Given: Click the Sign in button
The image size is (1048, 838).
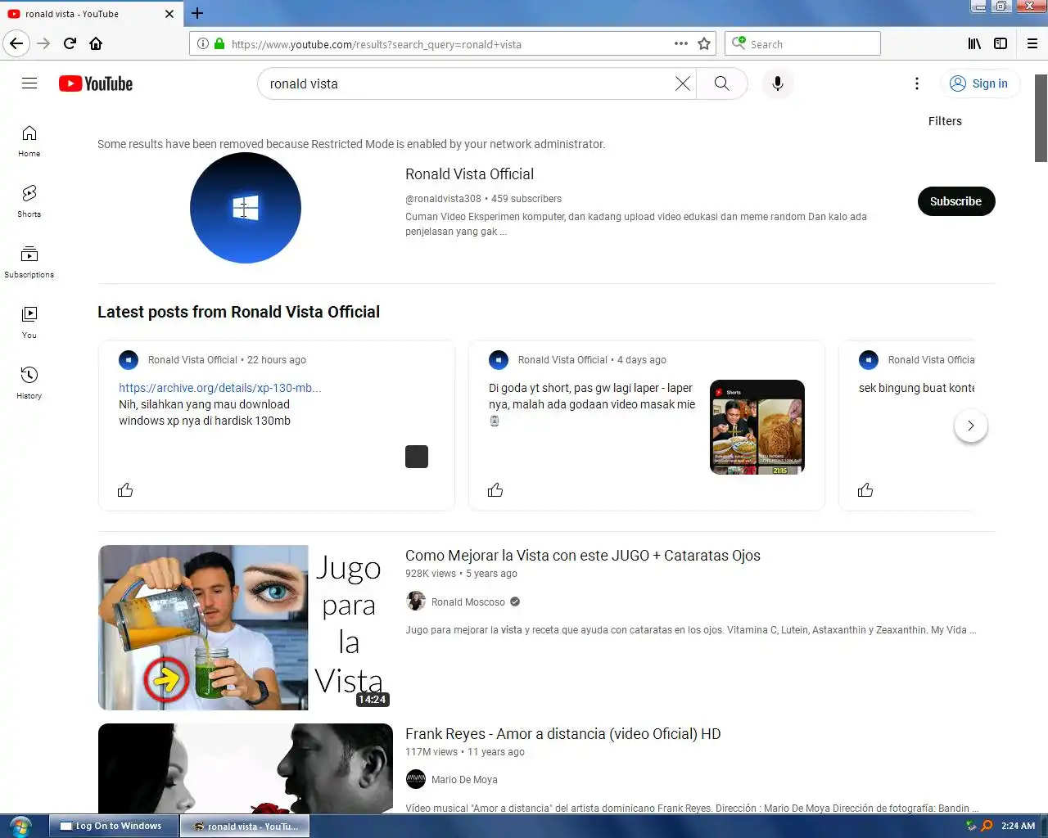Looking at the screenshot, I should pyautogui.click(x=979, y=83).
